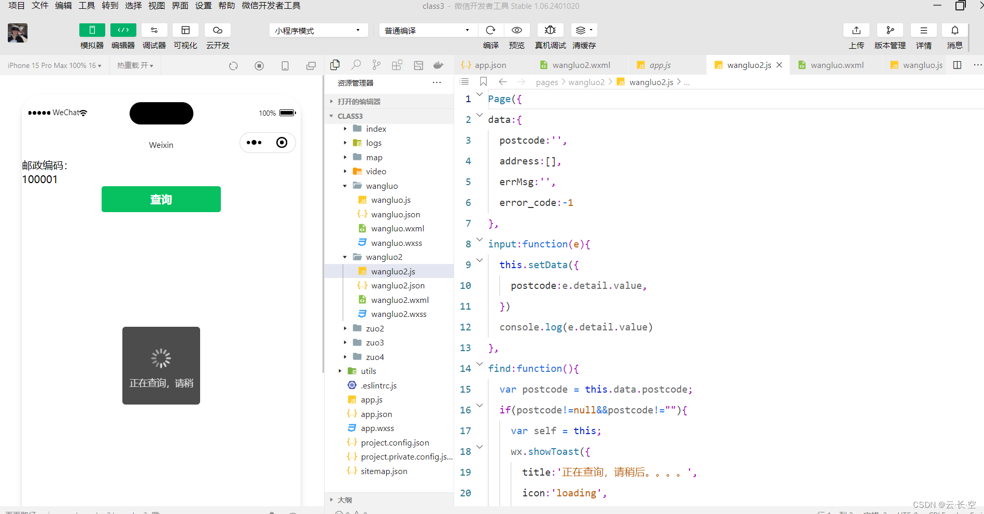Toggle the debugger panel button
This screenshot has width=984, height=514.
(154, 30)
